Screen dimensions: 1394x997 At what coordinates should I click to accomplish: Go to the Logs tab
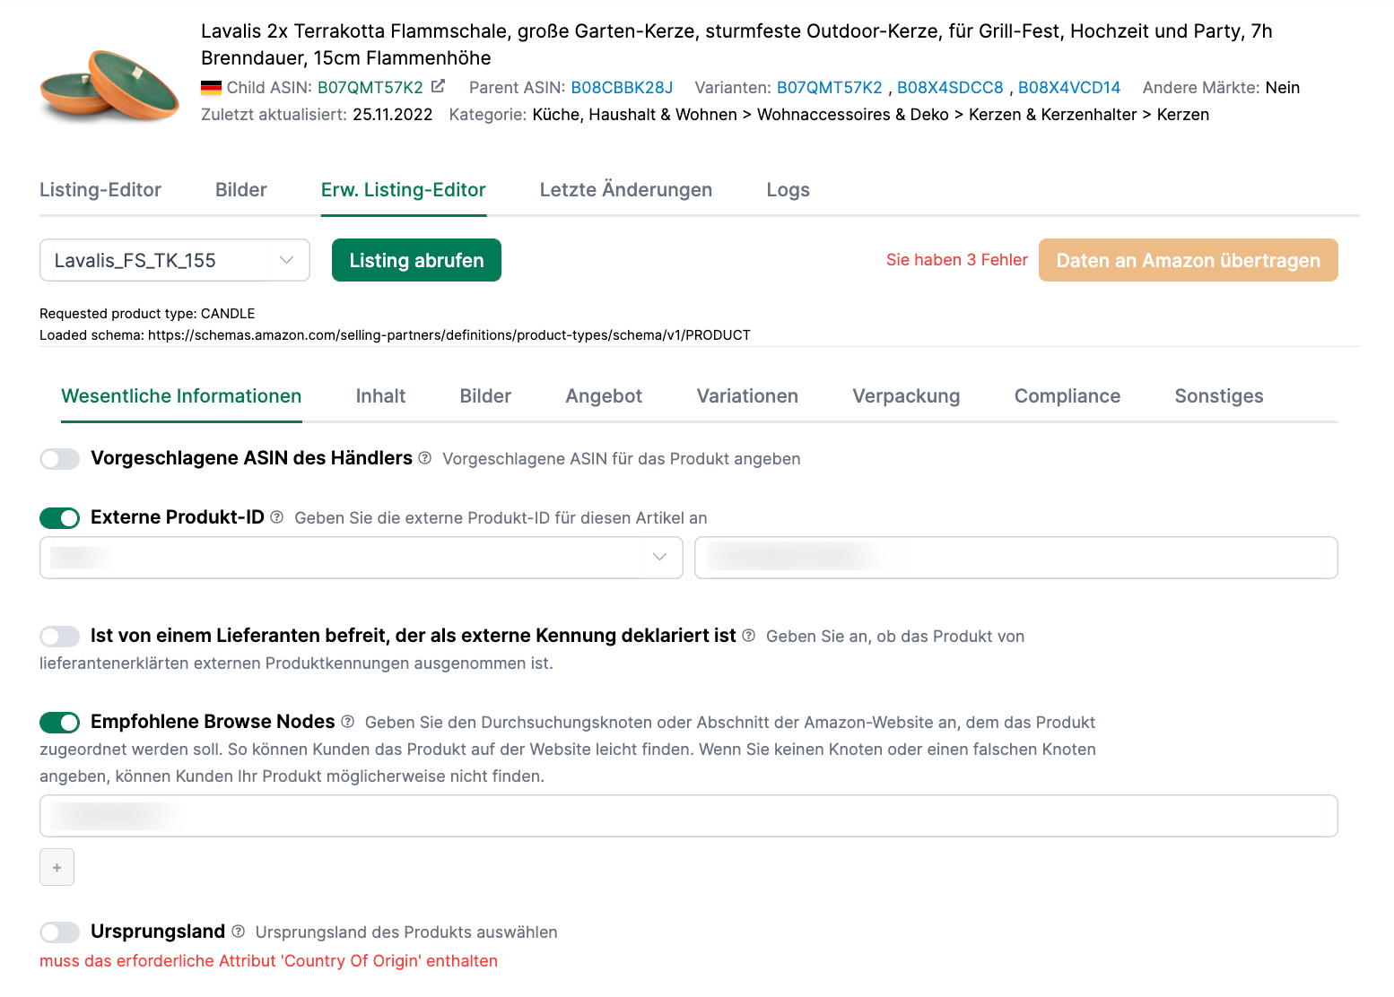click(788, 190)
